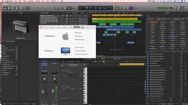This screenshot has height=105, width=188.
Task: Open the Inspector with the i button
Action: tap(9, 8)
